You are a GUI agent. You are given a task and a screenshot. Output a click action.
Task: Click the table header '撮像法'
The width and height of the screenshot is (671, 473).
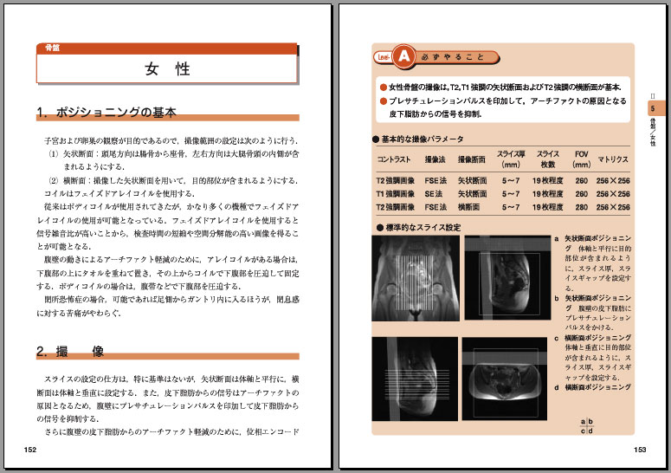(x=435, y=159)
